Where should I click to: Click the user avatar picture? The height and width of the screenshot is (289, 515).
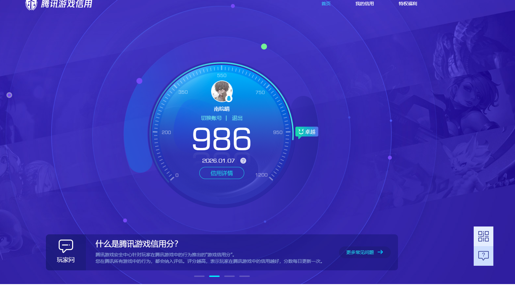(221, 91)
